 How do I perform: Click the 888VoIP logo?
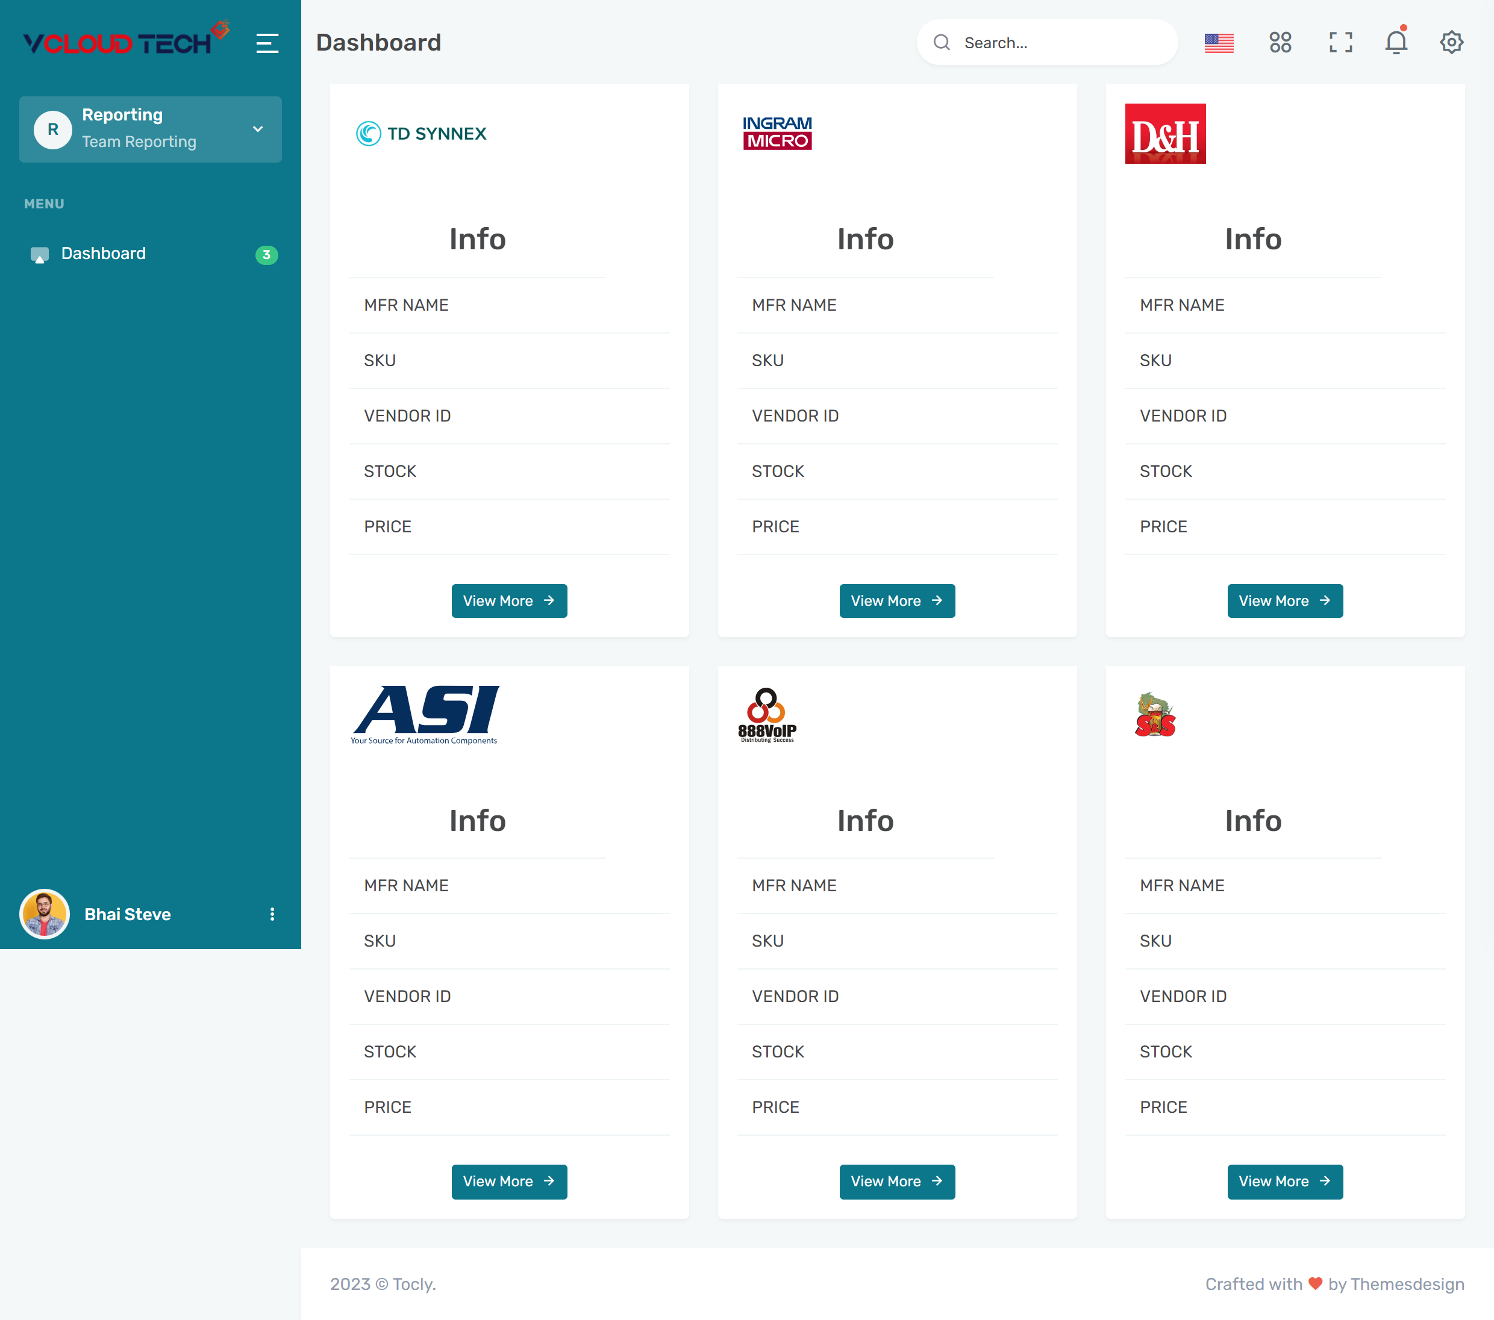(767, 714)
